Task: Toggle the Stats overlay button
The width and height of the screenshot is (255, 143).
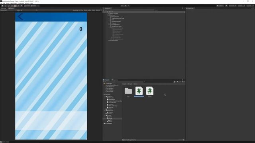Action: click(93, 10)
